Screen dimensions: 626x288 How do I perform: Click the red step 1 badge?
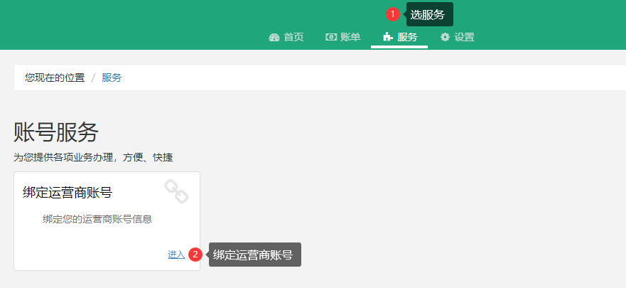pos(393,15)
